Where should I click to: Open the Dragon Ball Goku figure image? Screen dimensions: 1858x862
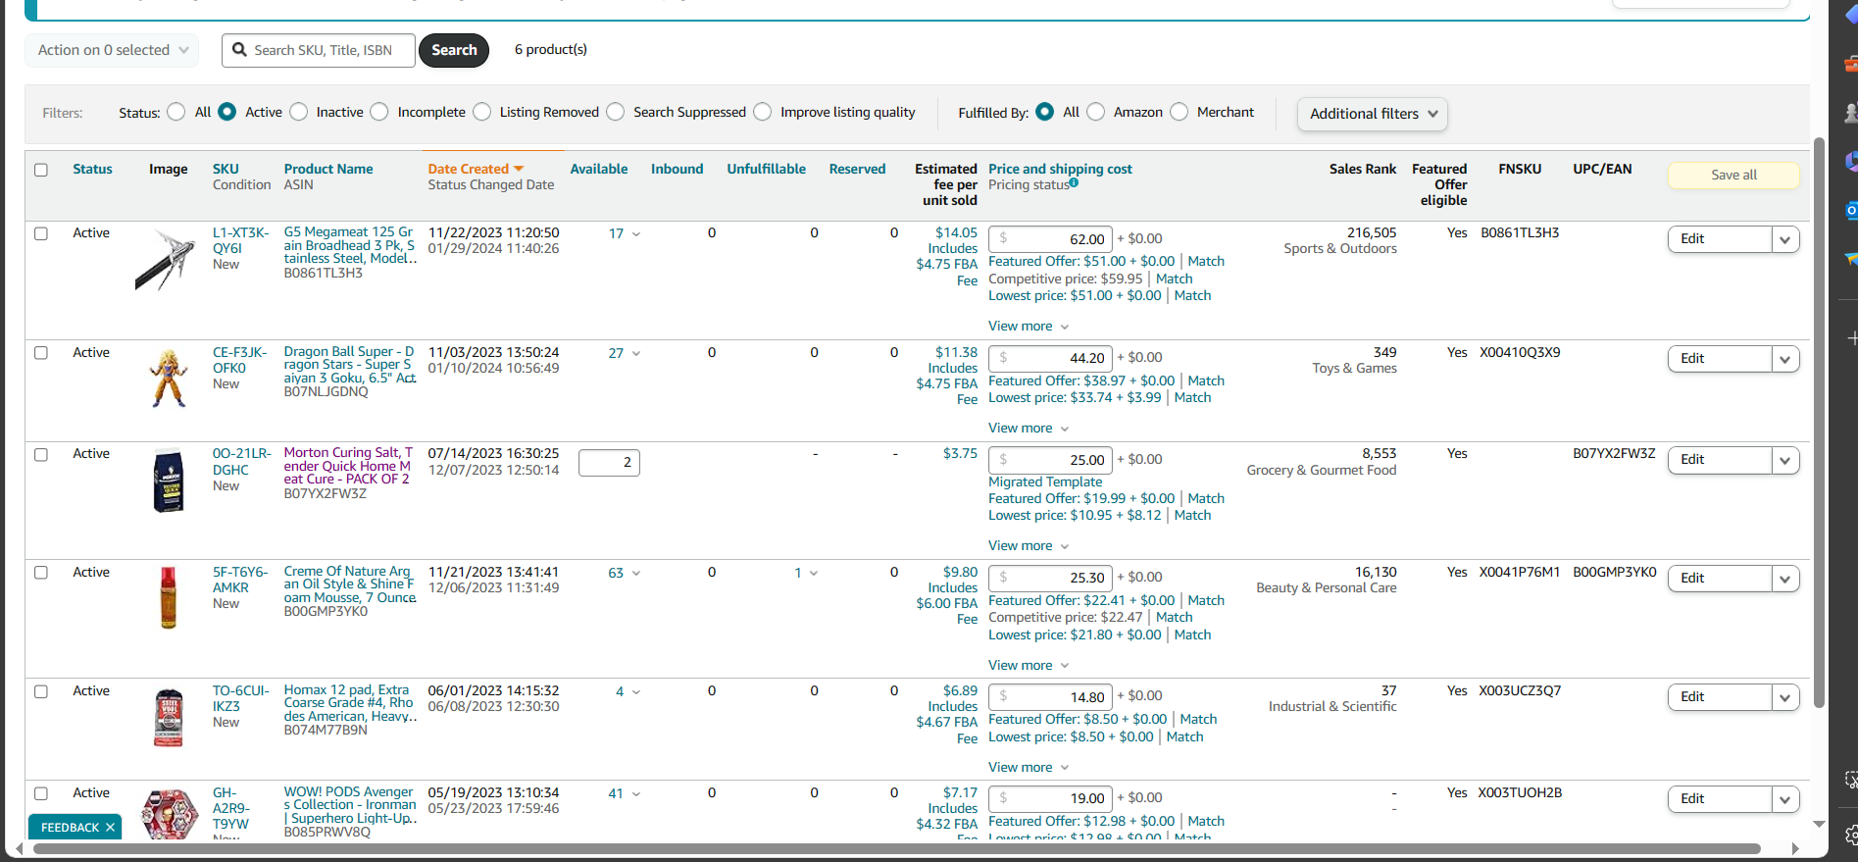[x=169, y=378]
